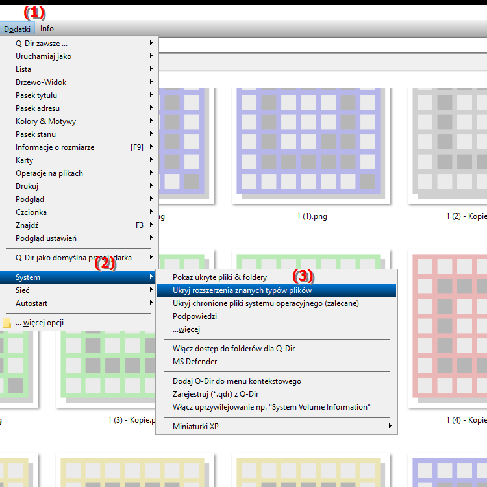Open Pasek tytułu submenu

(79, 95)
